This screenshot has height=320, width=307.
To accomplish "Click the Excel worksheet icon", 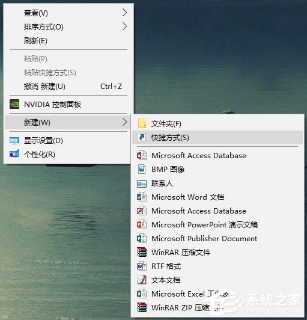I will (x=142, y=294).
